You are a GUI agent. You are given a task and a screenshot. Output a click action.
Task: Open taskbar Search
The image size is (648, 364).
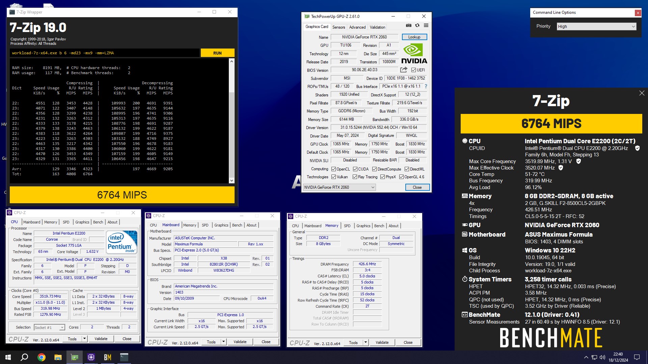coord(24,357)
